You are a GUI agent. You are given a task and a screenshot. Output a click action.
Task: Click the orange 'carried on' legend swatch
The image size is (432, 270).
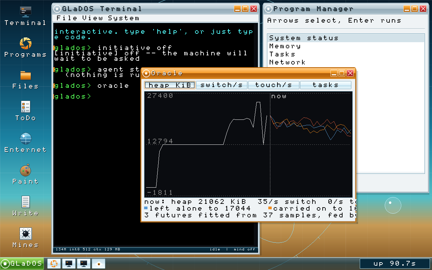(270, 208)
